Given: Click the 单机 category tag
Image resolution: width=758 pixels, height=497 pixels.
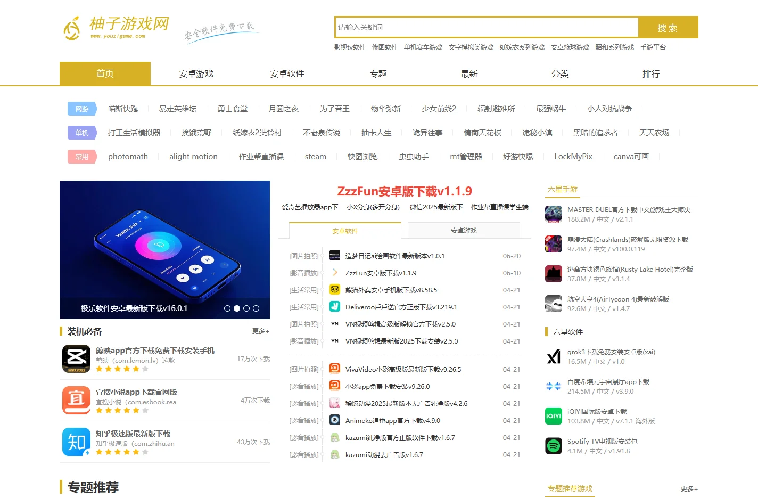Looking at the screenshot, I should coord(82,133).
